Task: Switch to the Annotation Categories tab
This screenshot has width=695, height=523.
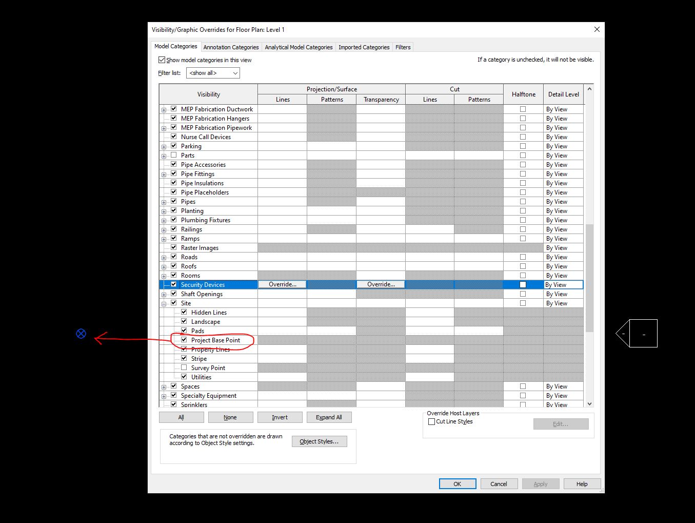Action: [x=231, y=47]
